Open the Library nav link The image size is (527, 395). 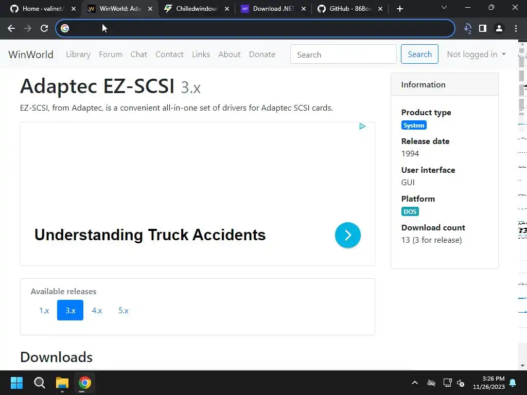[x=78, y=55]
